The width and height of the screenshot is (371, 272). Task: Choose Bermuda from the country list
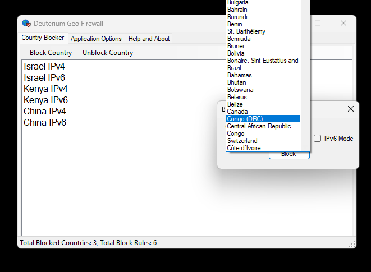click(263, 39)
